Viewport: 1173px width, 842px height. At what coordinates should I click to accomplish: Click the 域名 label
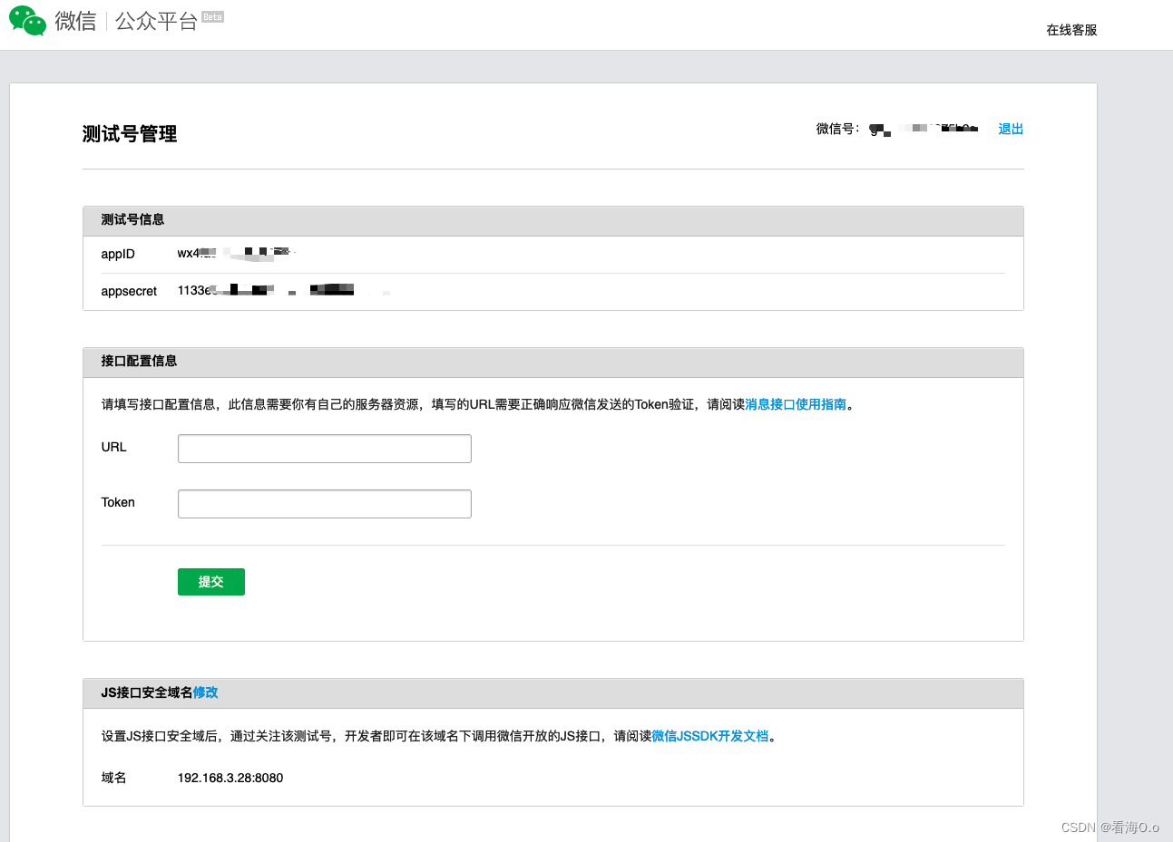pos(113,778)
